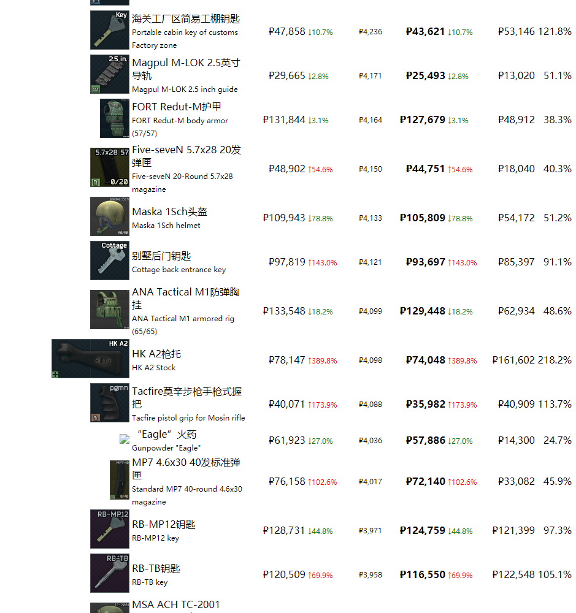Open the RB-MP12 key icon
576x613 pixels.
pyautogui.click(x=110, y=529)
